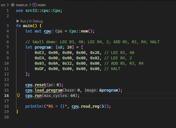Screen dimensions: 176x128
Task: Click line number 7 in gutter
Action: (8, 47)
